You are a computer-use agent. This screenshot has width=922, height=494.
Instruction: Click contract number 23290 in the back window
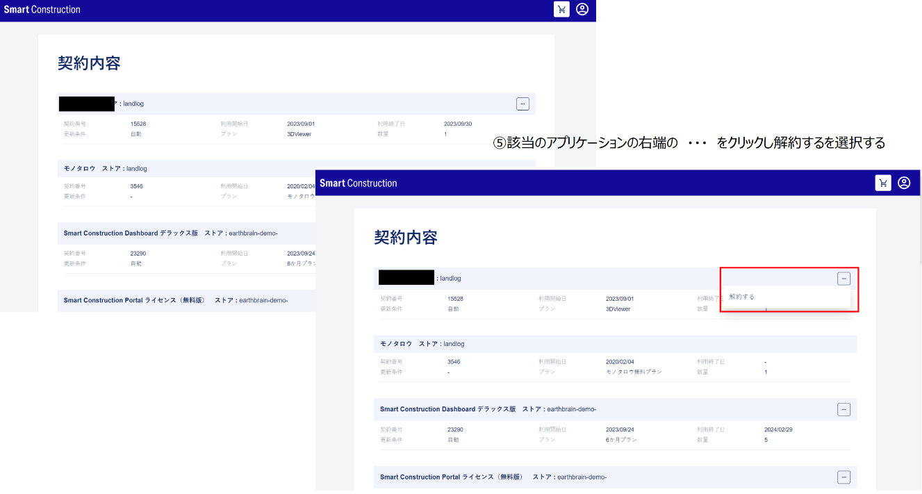(x=138, y=254)
